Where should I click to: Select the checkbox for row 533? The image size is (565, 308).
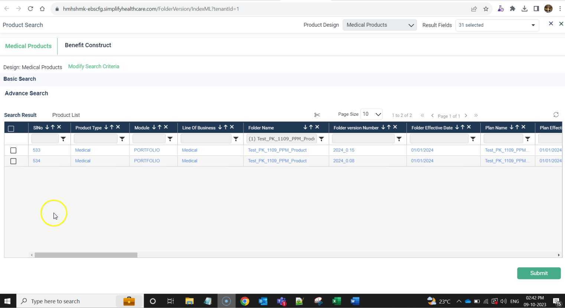(13, 150)
